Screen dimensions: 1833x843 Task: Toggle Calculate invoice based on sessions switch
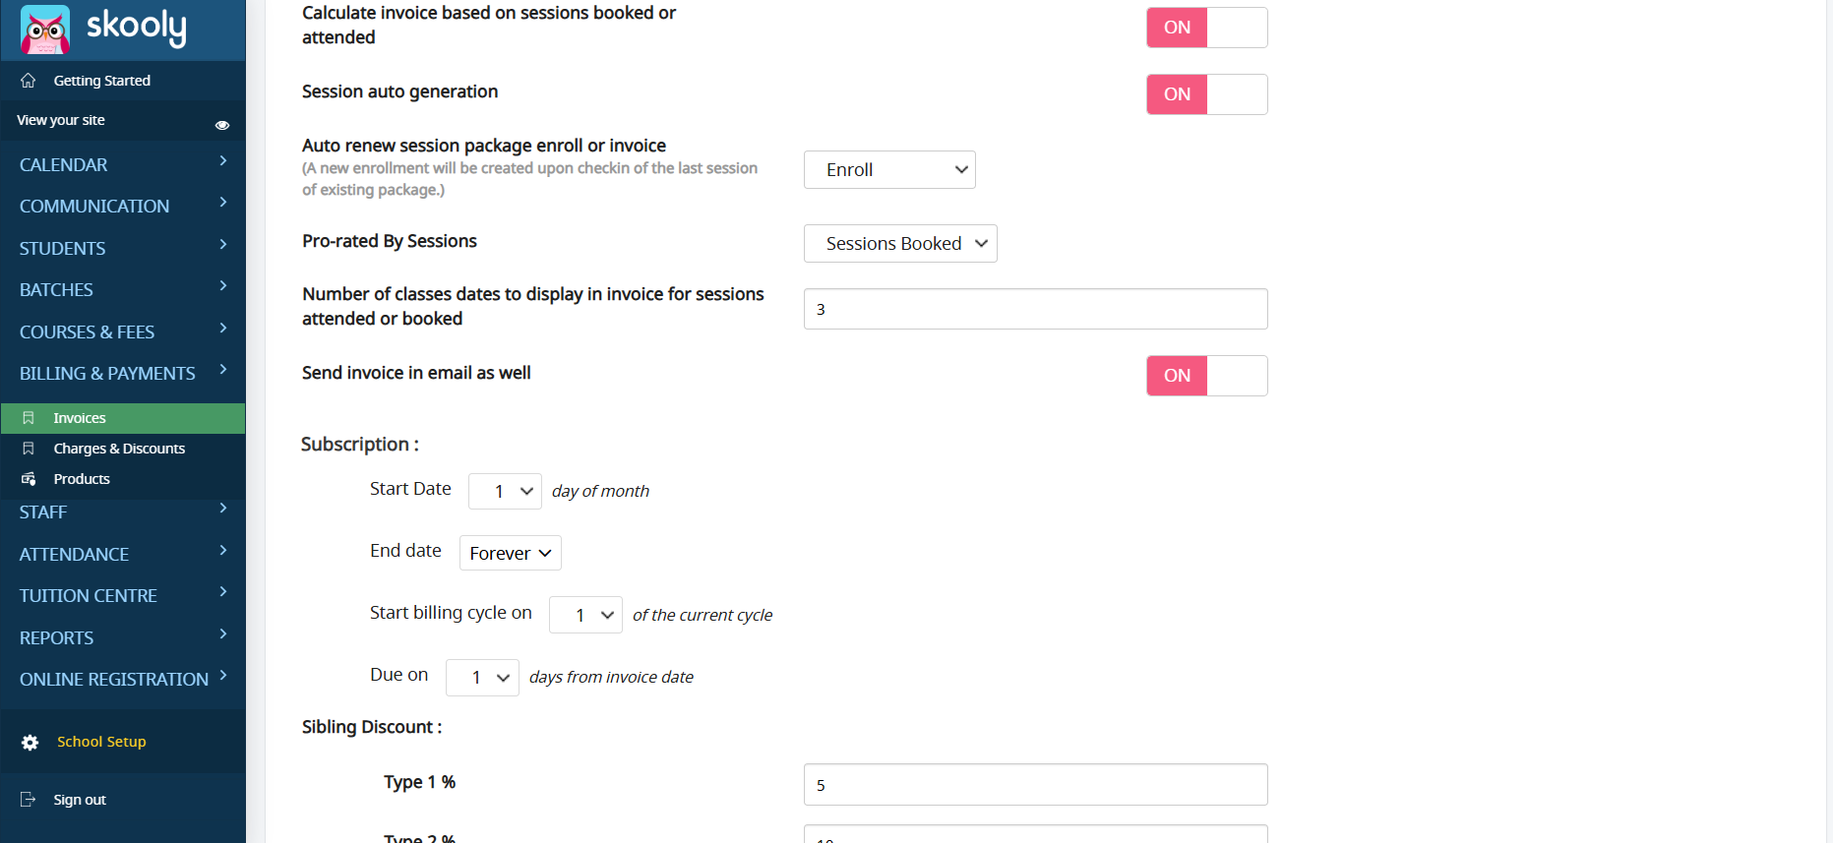pyautogui.click(x=1206, y=28)
